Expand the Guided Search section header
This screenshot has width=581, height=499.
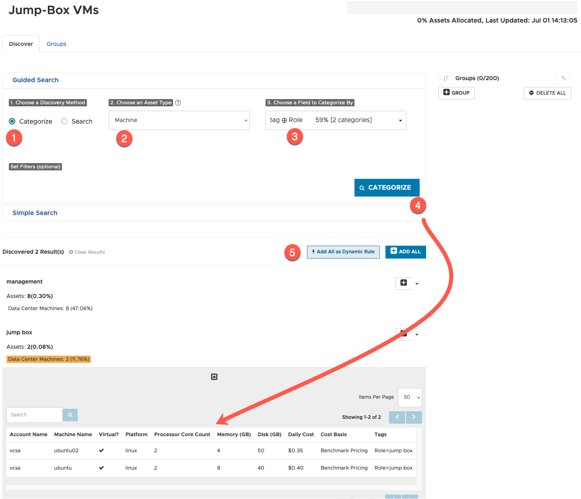click(x=35, y=80)
